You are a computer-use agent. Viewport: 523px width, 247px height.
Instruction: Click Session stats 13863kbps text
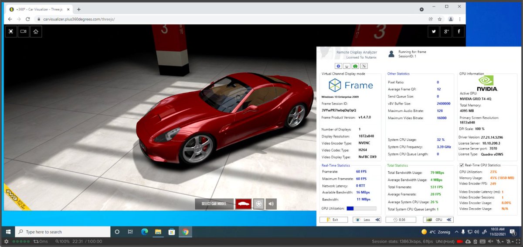coord(402,241)
